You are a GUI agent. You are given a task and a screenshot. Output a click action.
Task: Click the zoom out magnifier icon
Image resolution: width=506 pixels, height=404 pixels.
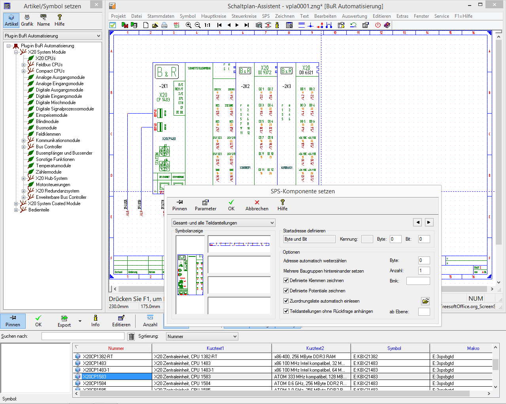pyautogui.click(x=198, y=25)
